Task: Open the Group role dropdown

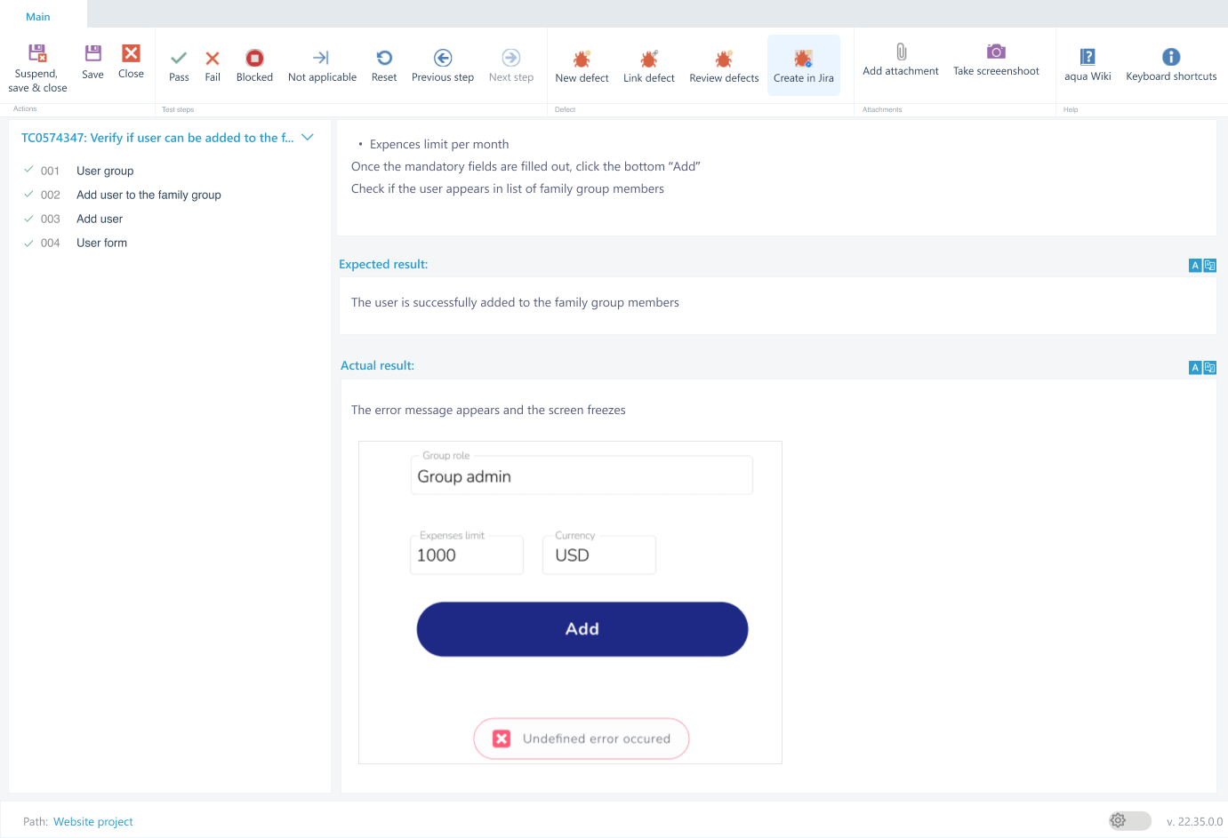Action: click(582, 475)
